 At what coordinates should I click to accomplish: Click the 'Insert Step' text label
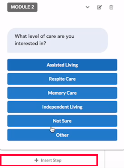[x=51, y=161]
